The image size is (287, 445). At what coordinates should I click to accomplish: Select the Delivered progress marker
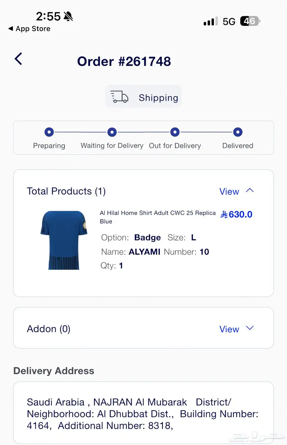(238, 132)
